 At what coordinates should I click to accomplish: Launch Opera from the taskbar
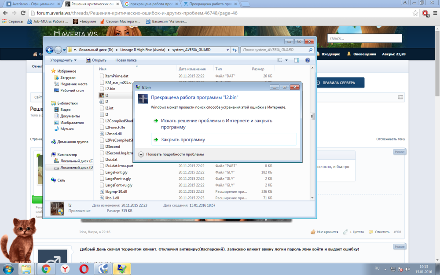(x=84, y=268)
